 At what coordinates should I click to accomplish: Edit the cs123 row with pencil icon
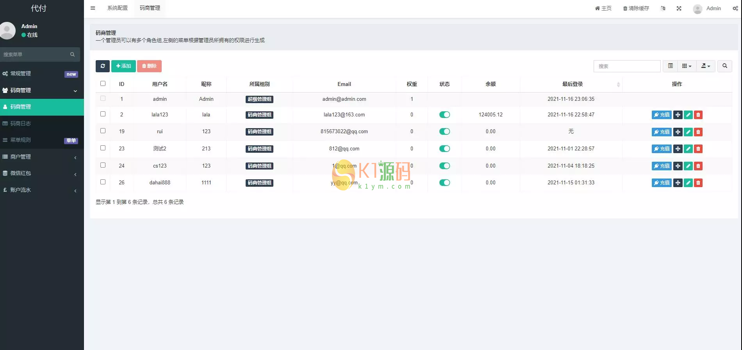coord(688,166)
